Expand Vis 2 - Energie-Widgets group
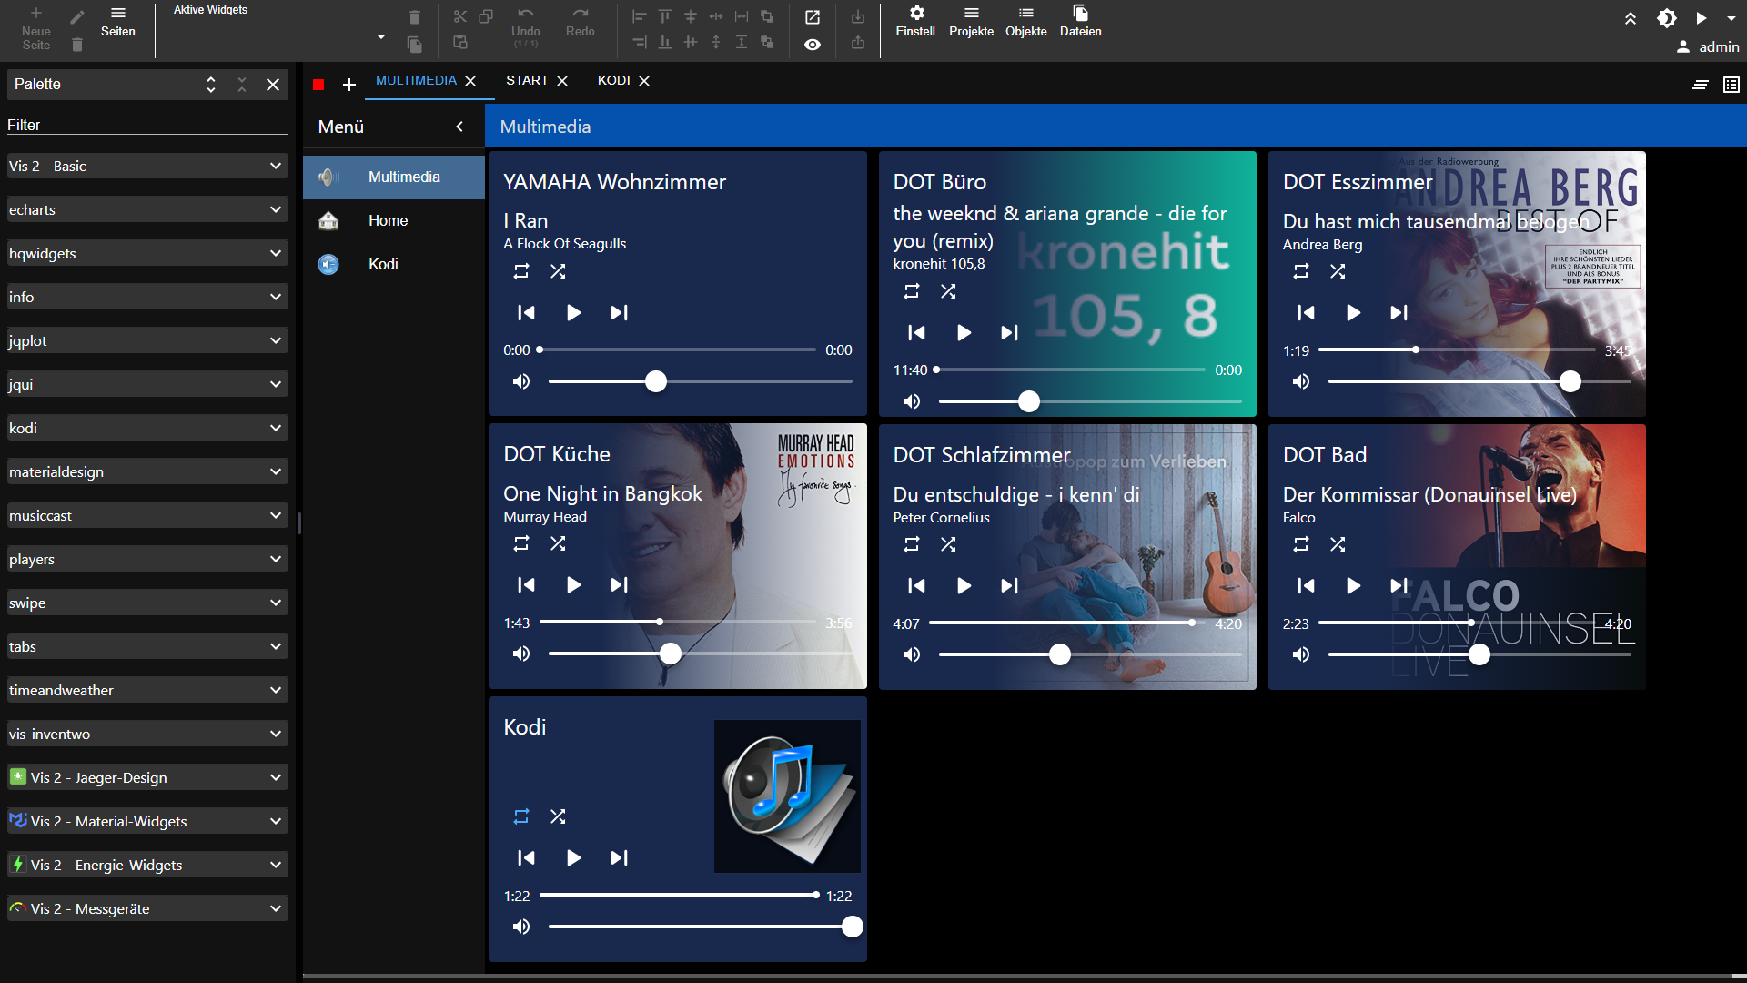The image size is (1747, 983). (147, 865)
